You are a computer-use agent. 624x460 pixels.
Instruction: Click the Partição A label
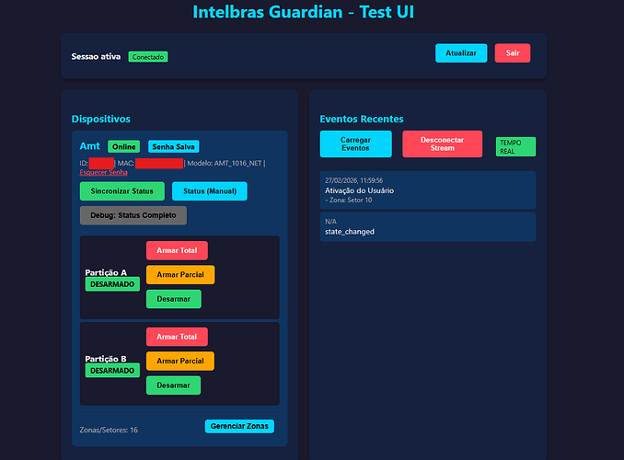106,272
